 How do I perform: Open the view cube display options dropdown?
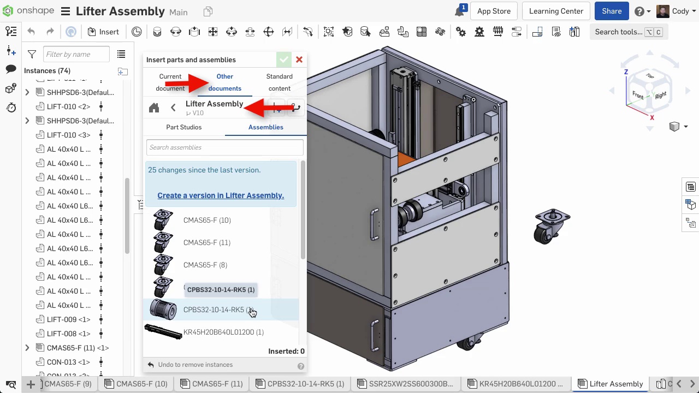[x=678, y=127]
